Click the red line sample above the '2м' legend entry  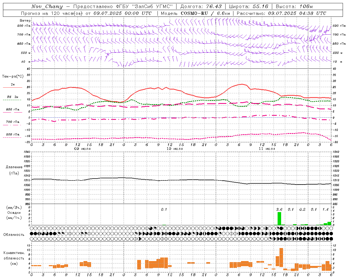(x=12, y=87)
